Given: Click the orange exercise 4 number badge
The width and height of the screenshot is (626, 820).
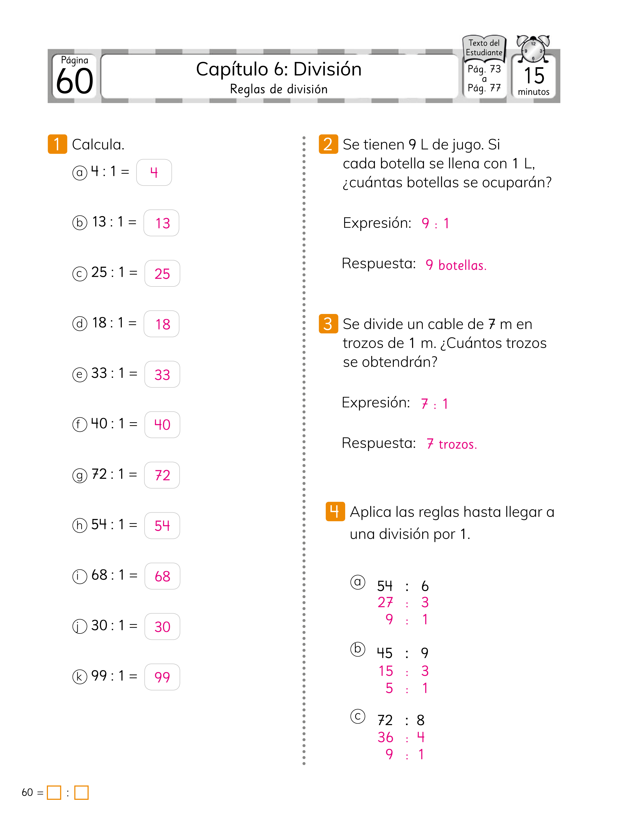Looking at the screenshot, I should tap(335, 511).
